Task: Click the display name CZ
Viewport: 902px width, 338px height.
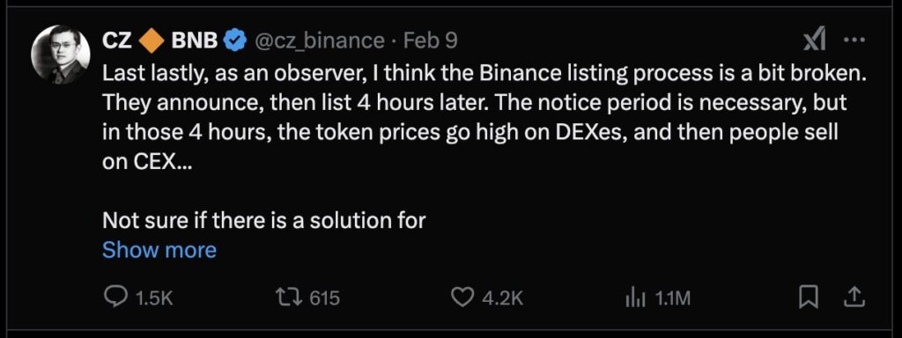Action: (118, 40)
